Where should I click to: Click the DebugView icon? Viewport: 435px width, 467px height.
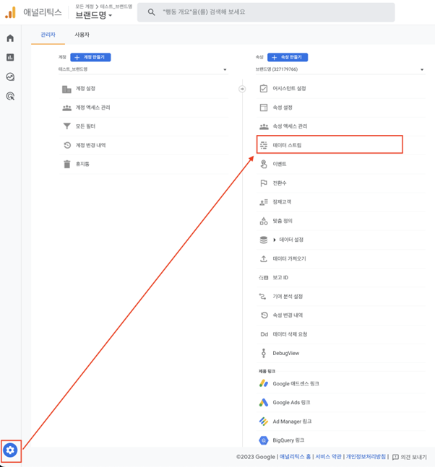(x=264, y=353)
